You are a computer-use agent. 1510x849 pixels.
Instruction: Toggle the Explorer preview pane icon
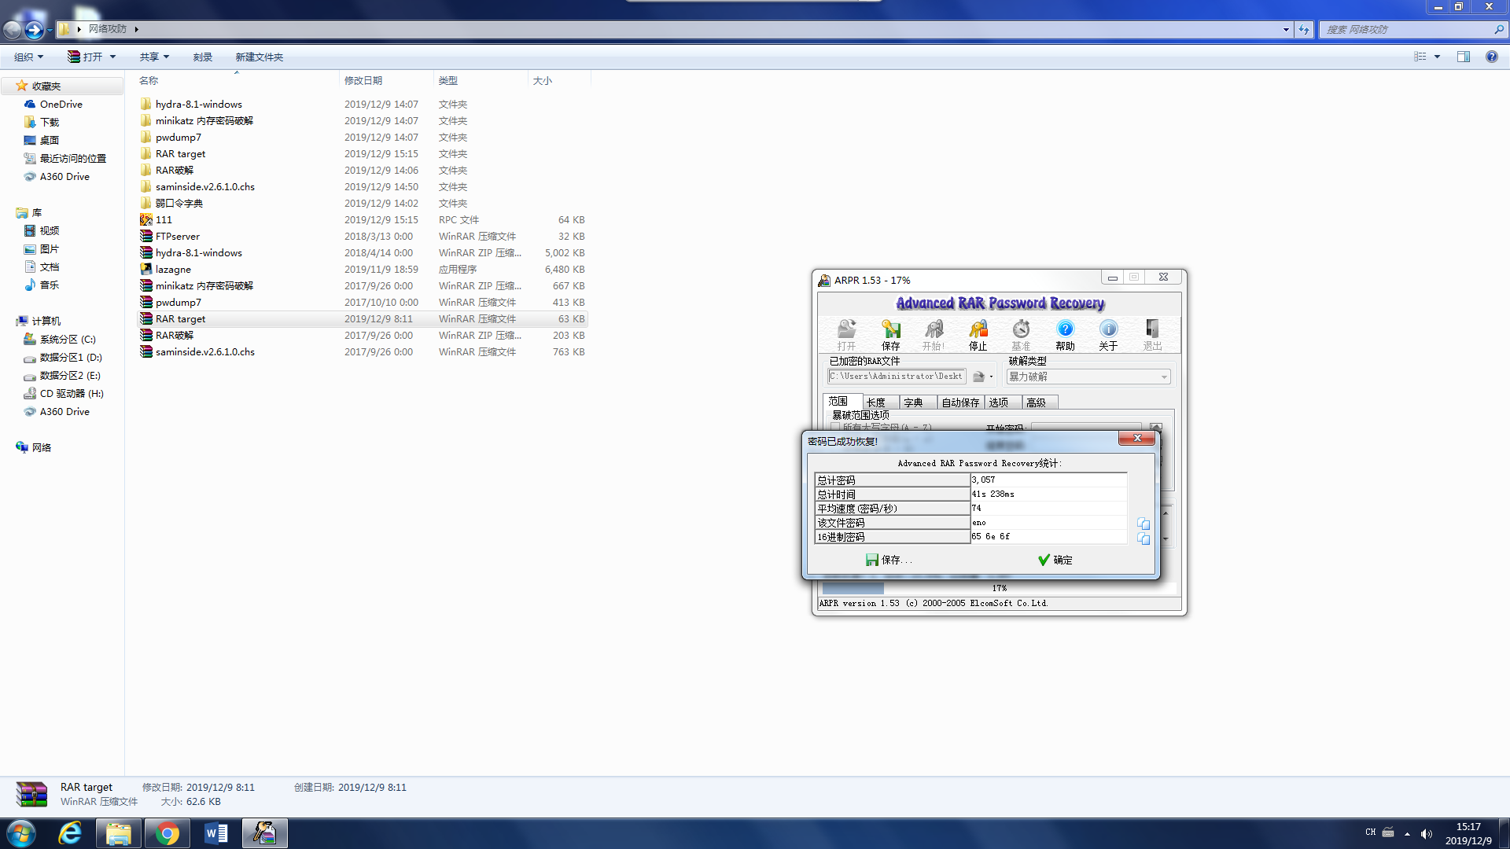(1463, 57)
